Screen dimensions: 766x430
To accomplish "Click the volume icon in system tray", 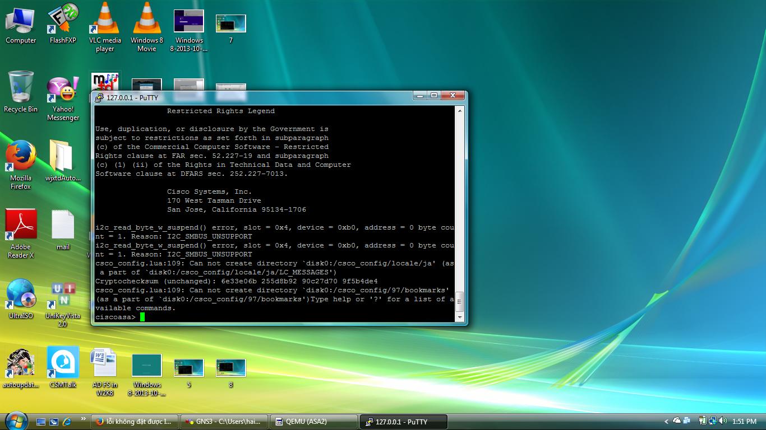I will click(723, 421).
